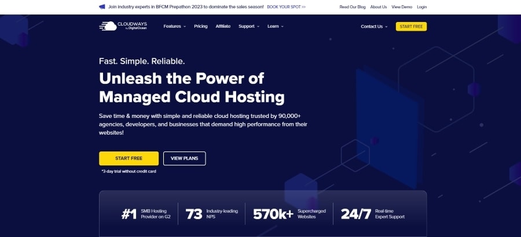Expand the Contact Us dropdown

click(x=374, y=27)
